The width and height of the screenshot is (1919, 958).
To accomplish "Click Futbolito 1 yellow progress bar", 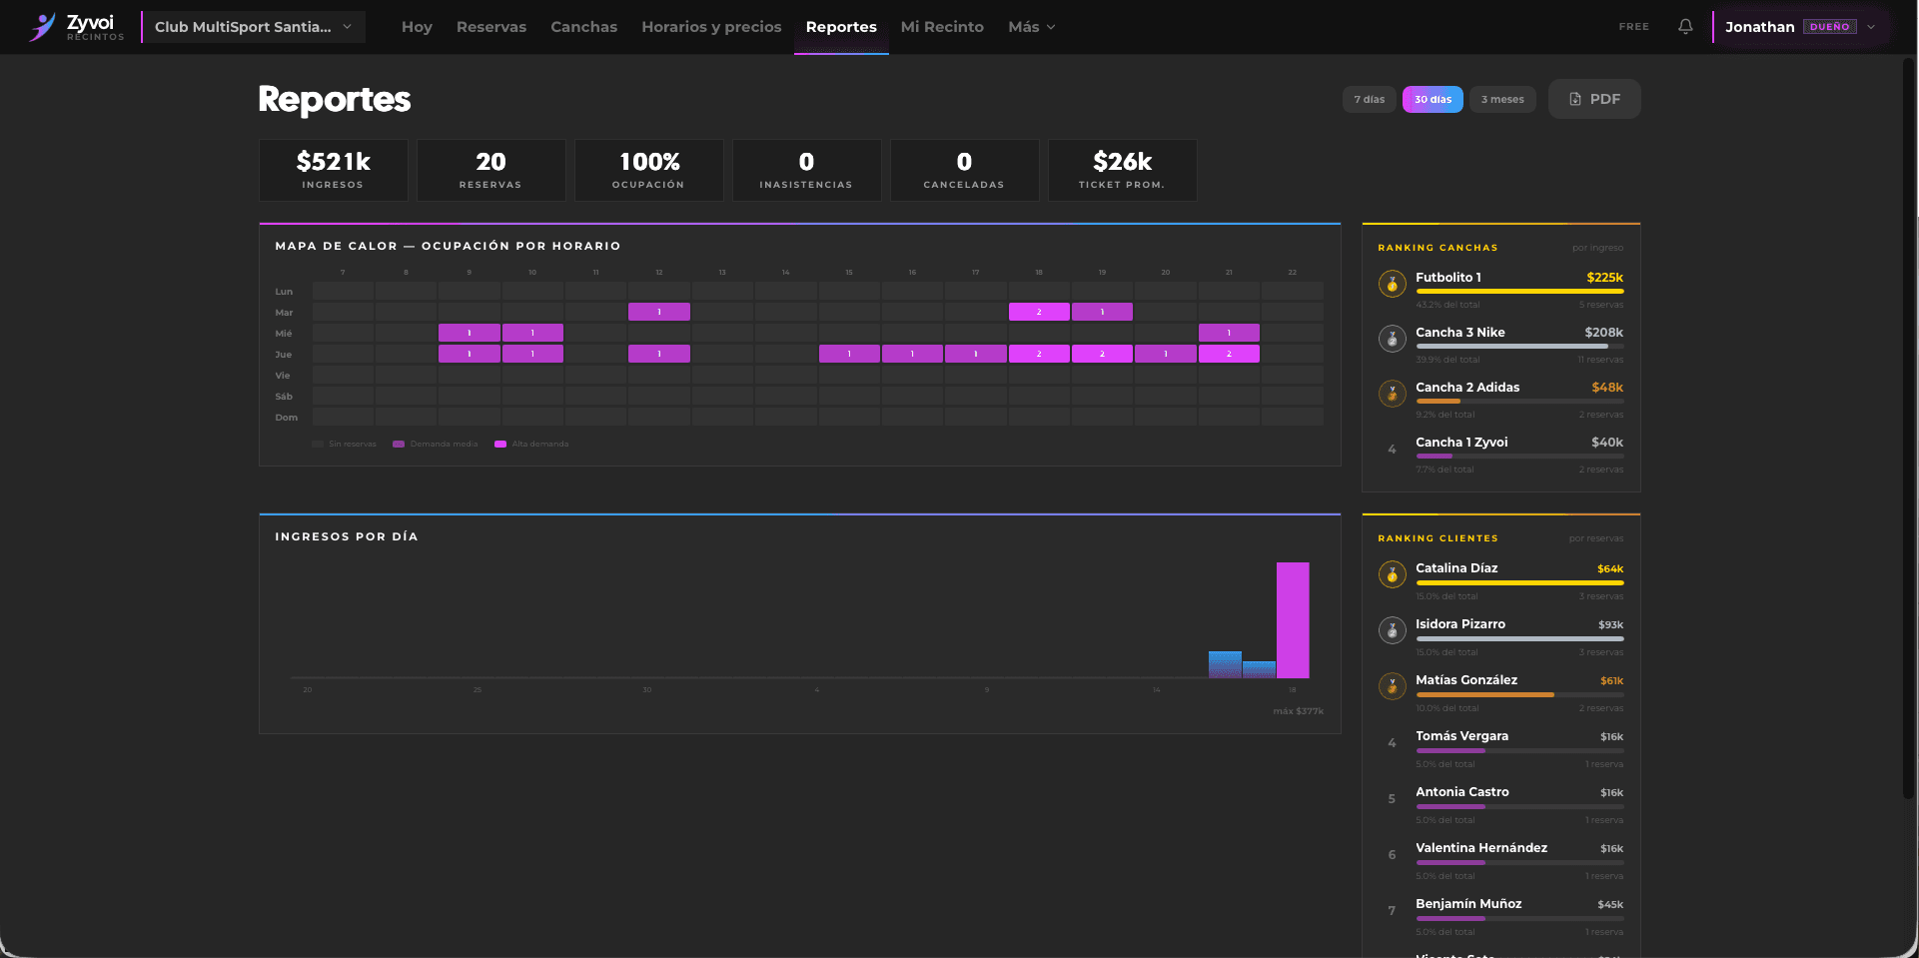I will [1519, 291].
